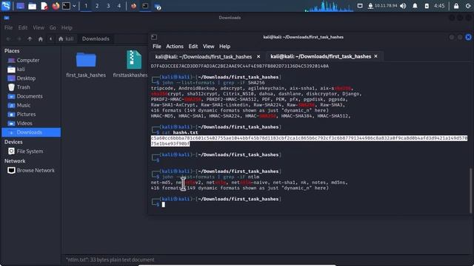Select Downloads in Places sidebar
Viewport: 474px width, 266px height.
point(31,132)
